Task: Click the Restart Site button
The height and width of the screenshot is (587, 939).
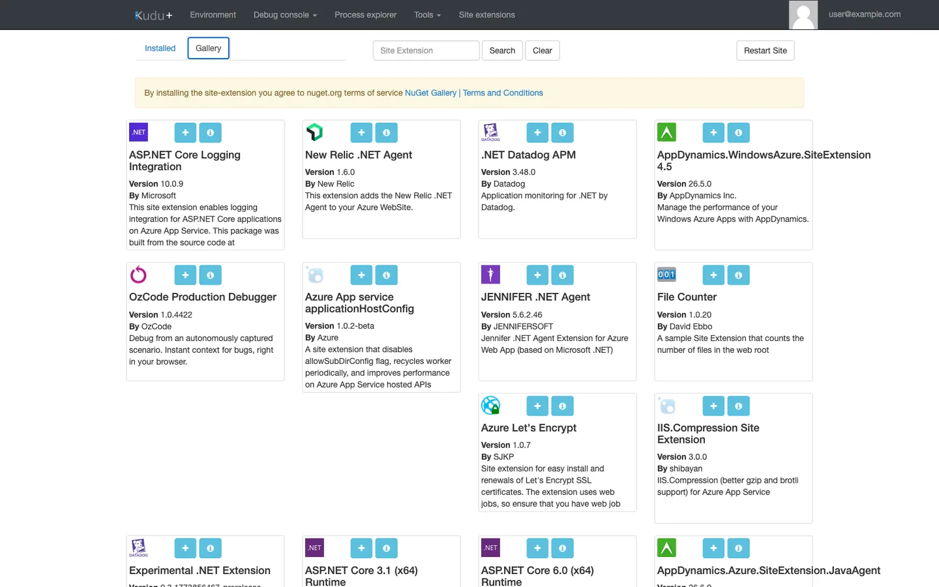Action: (x=765, y=50)
